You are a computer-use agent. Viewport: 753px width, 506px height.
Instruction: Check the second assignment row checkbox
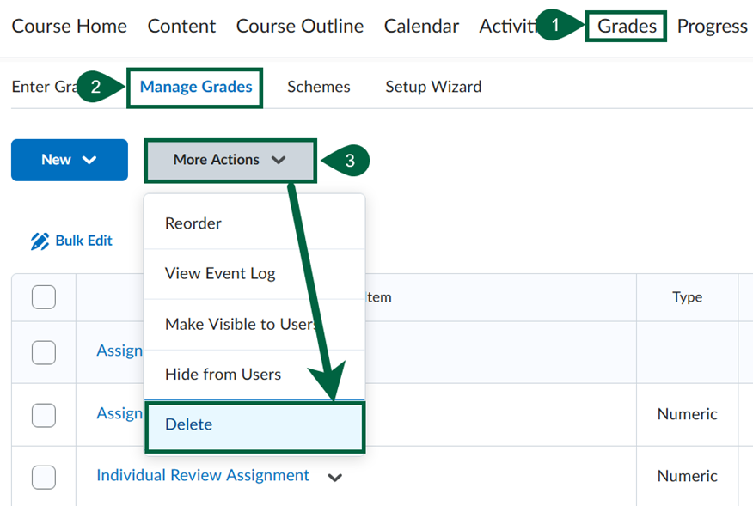click(43, 414)
